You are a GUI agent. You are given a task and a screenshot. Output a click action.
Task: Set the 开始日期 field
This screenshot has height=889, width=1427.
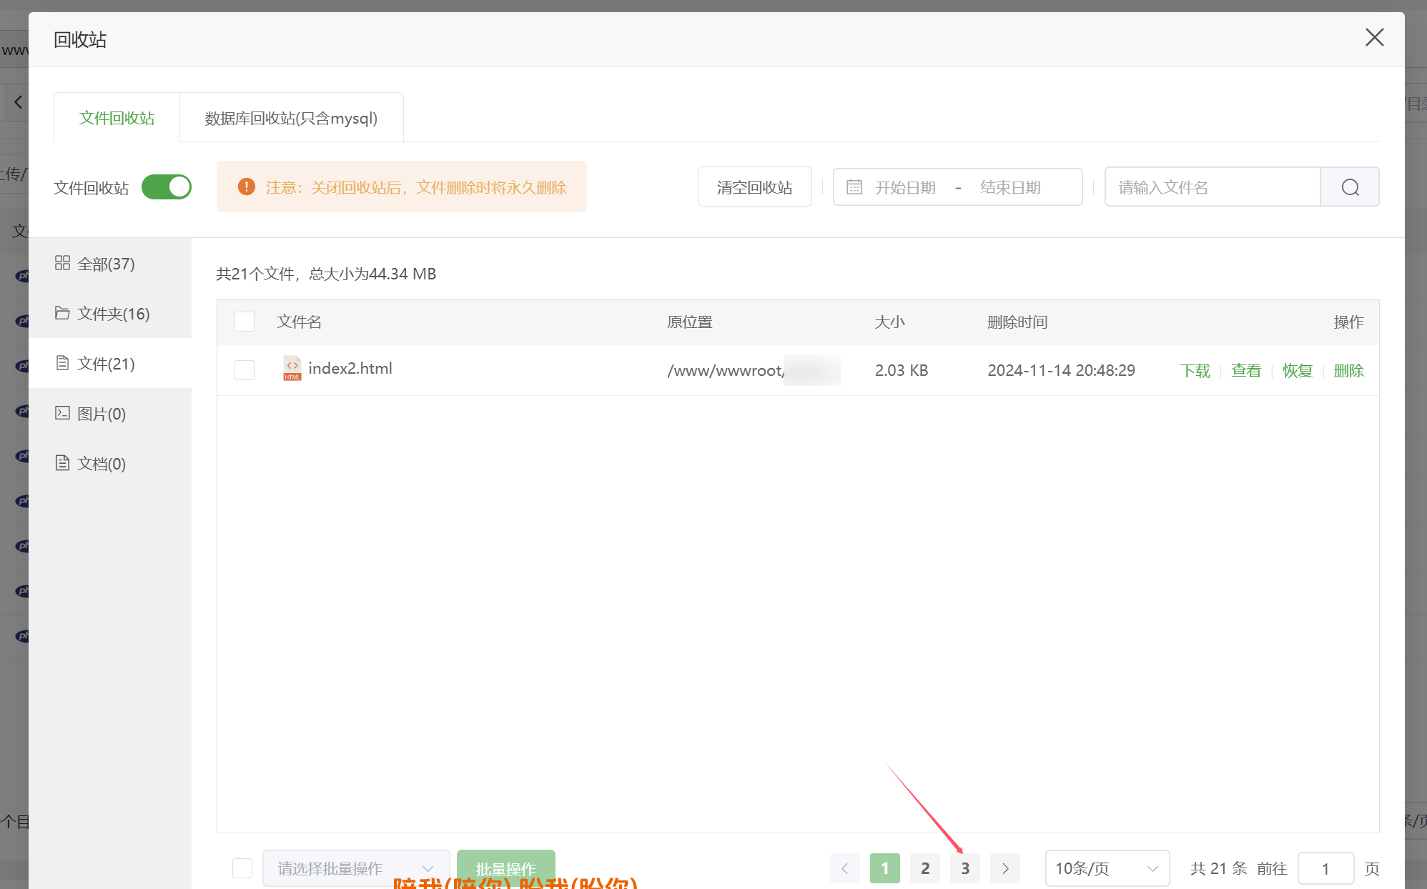tap(905, 187)
